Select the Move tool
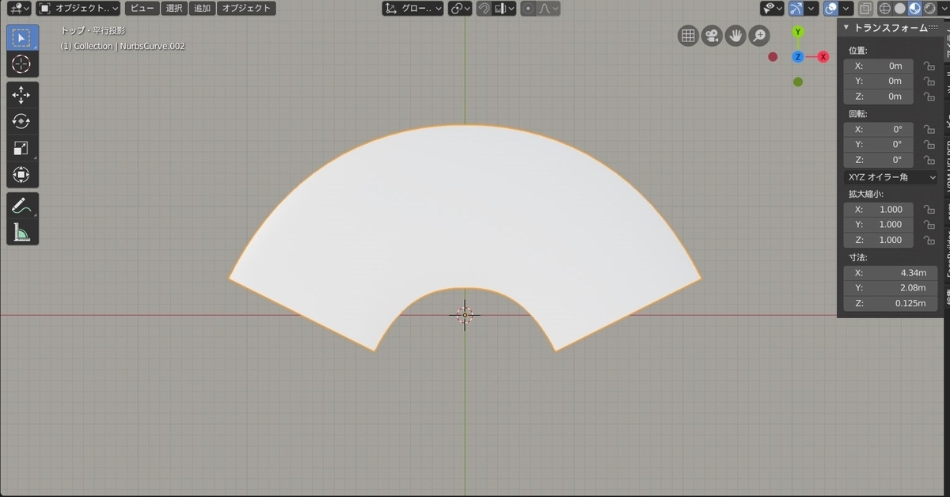Viewport: 950px width, 497px height. (x=22, y=95)
